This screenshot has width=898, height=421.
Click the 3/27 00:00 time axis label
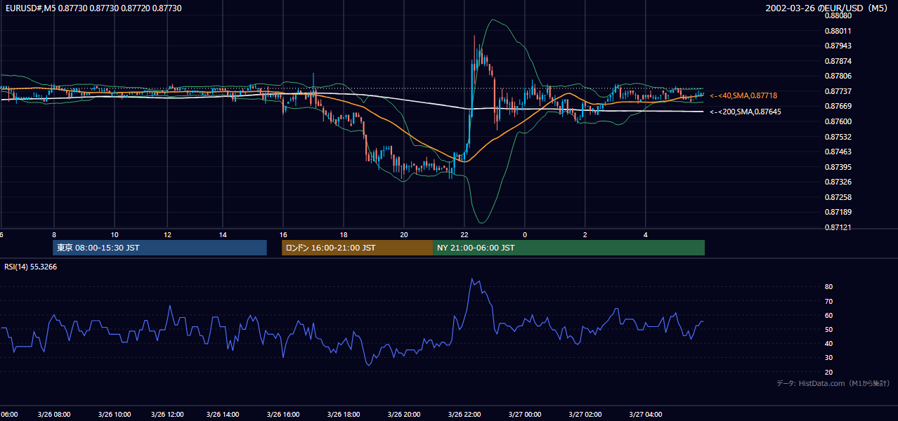click(x=524, y=415)
